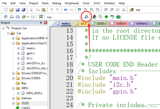Open the Window menu
Screen dimensions: 160x109
pos(109,3)
